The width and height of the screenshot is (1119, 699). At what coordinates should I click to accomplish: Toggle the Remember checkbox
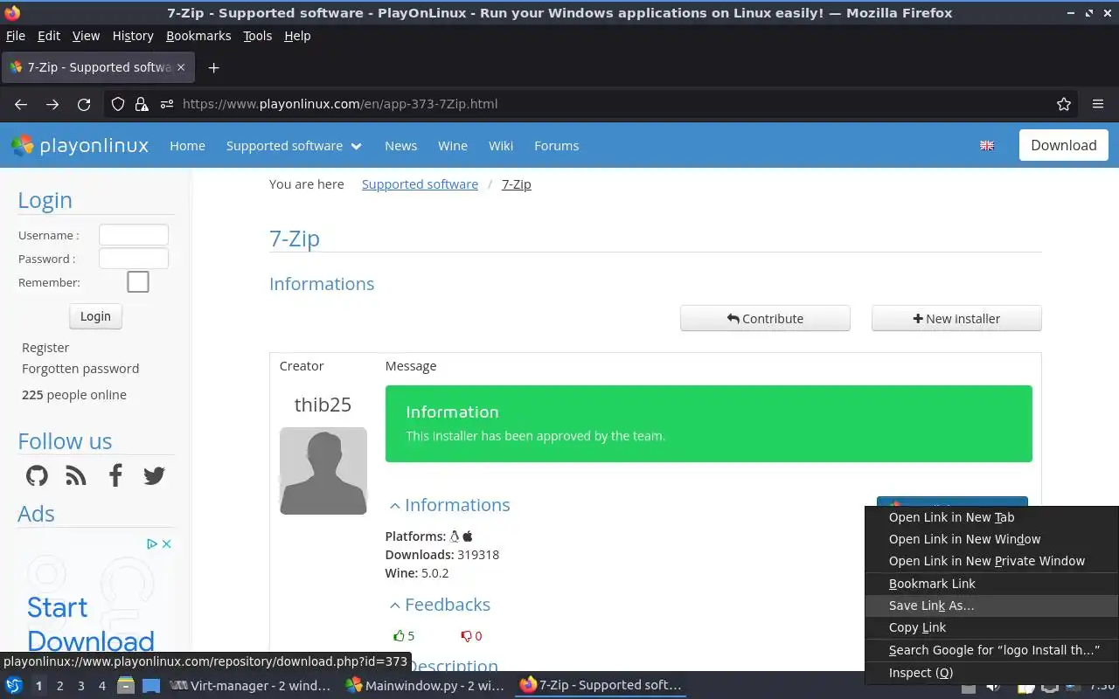pos(138,282)
